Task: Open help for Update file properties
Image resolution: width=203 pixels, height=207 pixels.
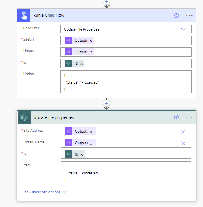Action: pyautogui.click(x=176, y=117)
